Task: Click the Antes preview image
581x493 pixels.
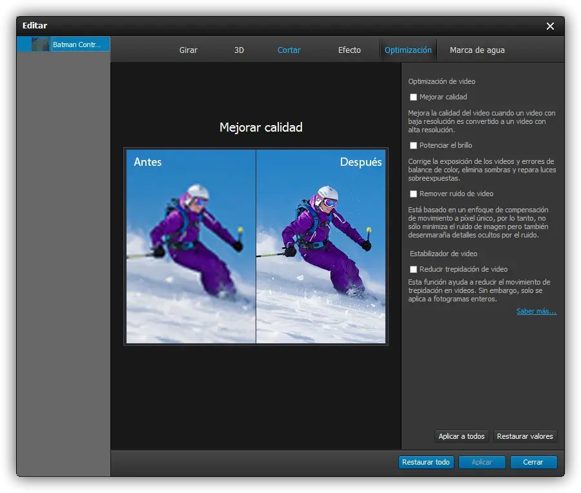Action: coord(191,246)
